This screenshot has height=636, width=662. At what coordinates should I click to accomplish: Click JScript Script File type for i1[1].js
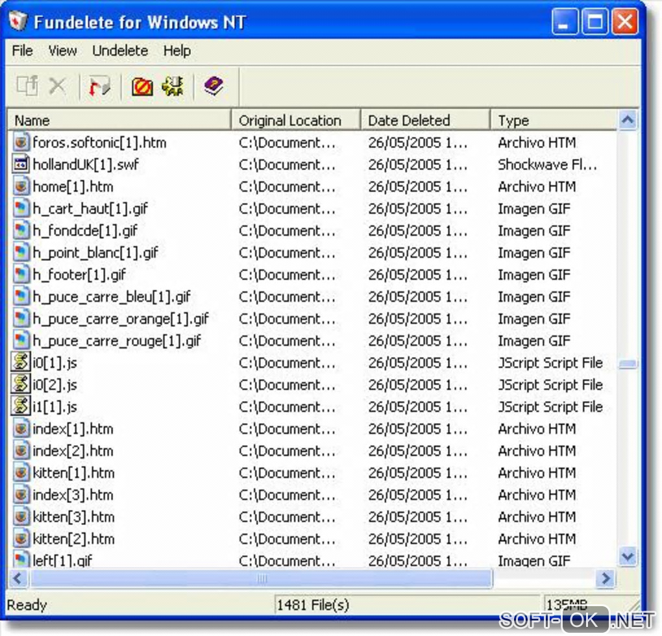(x=550, y=406)
